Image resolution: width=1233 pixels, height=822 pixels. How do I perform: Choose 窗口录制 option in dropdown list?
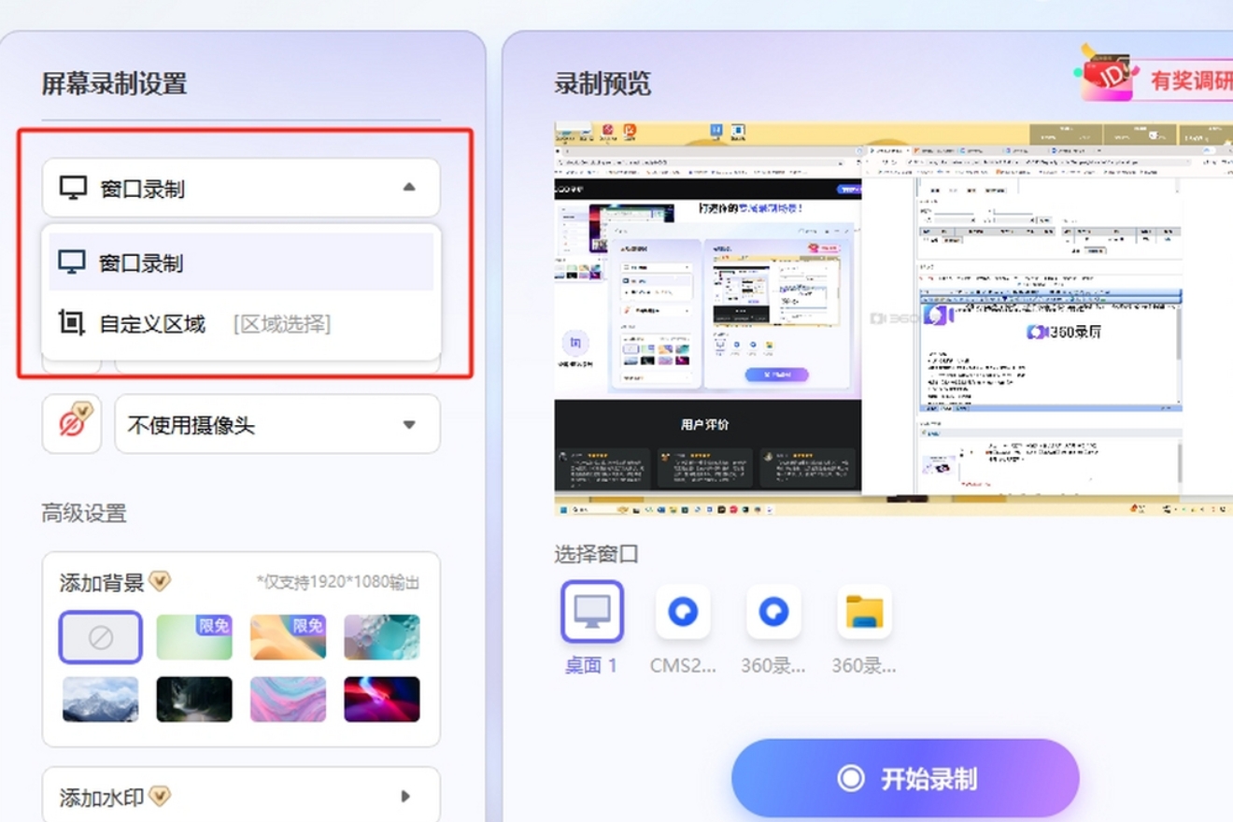click(x=241, y=262)
